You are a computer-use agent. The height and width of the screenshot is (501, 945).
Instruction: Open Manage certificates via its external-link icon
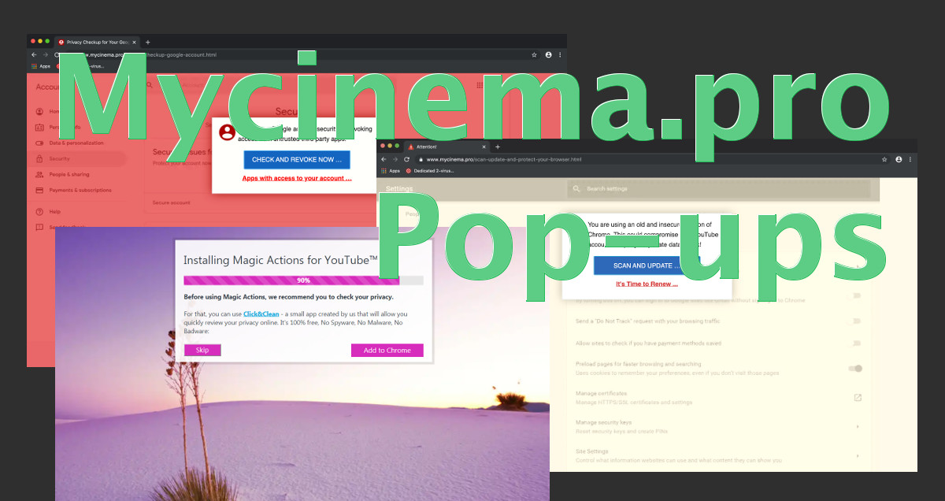click(x=857, y=398)
